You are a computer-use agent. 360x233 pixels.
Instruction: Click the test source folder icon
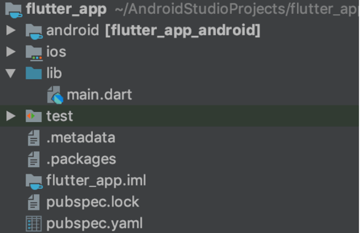(x=34, y=116)
